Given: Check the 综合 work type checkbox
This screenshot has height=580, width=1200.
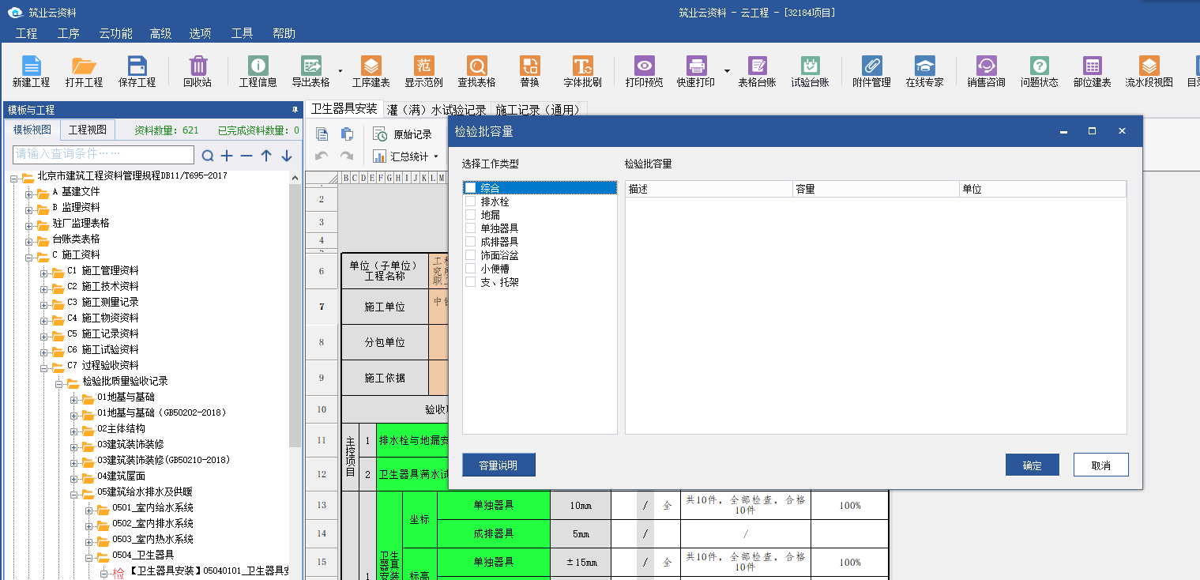Looking at the screenshot, I should 471,188.
